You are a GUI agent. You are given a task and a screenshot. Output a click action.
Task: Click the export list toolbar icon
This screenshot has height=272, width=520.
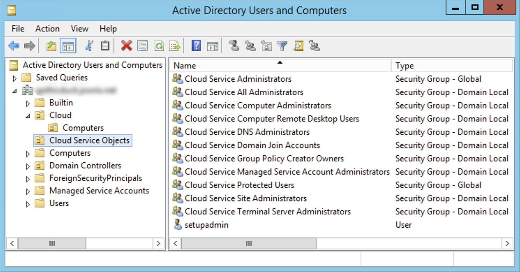click(x=175, y=45)
